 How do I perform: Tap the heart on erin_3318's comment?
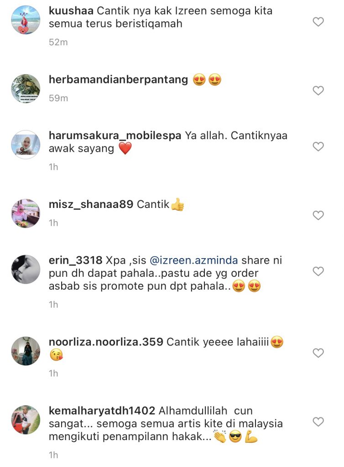pos(318,271)
